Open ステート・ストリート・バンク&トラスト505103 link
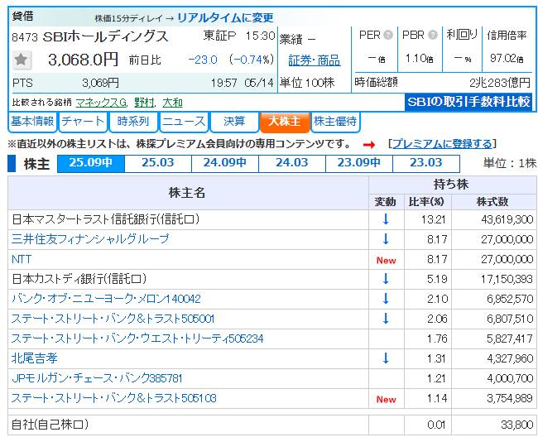This screenshot has height=437, width=538. click(x=113, y=398)
